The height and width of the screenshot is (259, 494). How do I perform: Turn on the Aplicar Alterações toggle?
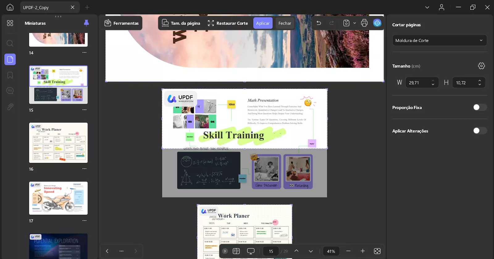tap(480, 131)
